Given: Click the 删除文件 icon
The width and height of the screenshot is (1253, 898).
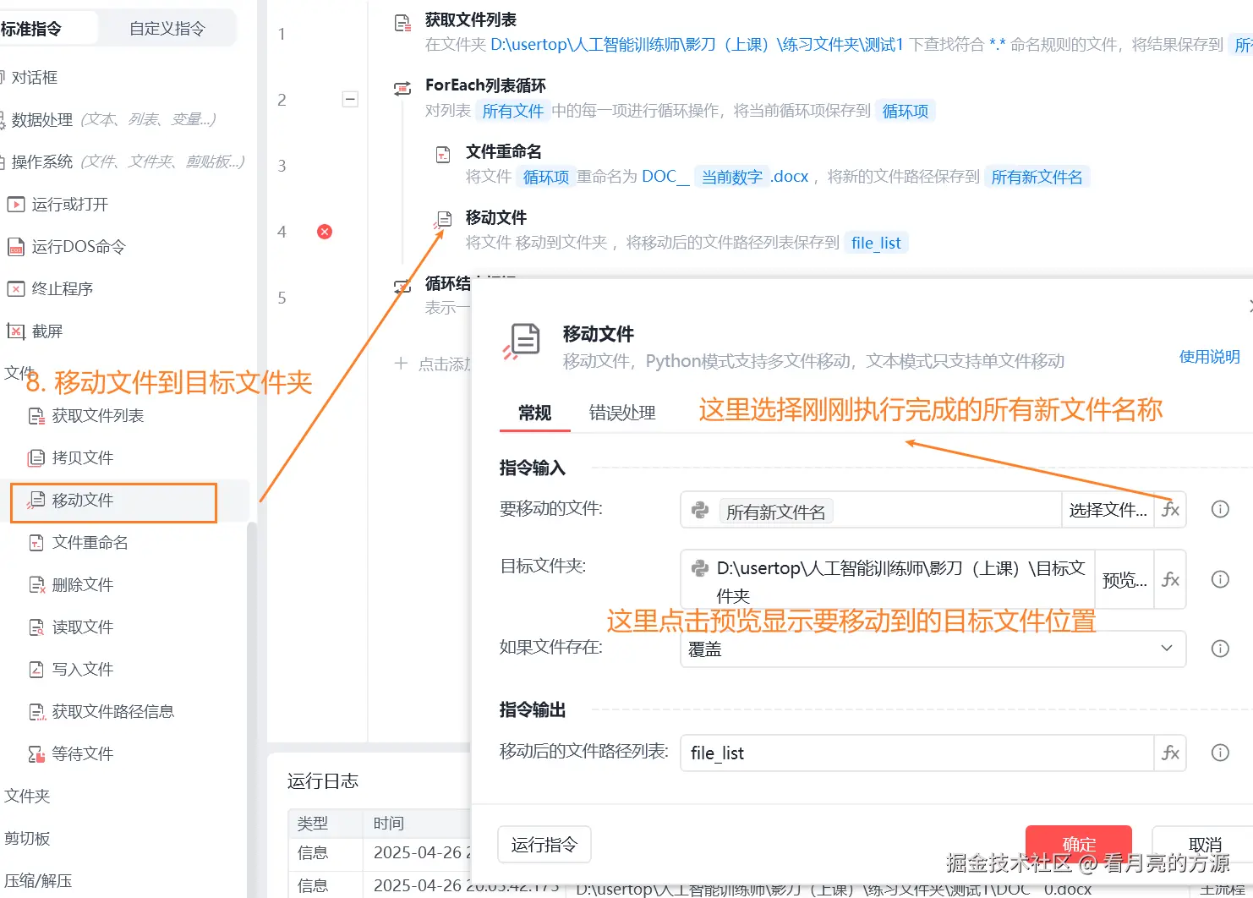Looking at the screenshot, I should pos(36,584).
